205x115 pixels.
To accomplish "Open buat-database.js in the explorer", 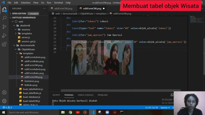I will [31, 97].
